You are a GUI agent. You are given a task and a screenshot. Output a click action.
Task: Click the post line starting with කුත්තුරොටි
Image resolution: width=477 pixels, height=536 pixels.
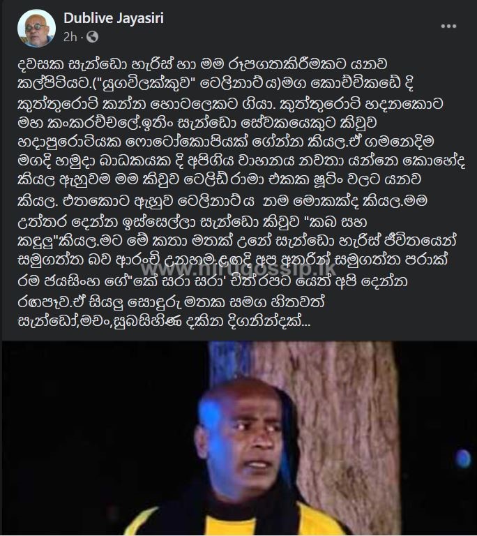230,103
